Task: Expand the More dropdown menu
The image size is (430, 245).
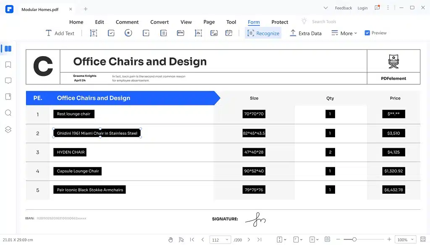Action: [344, 33]
